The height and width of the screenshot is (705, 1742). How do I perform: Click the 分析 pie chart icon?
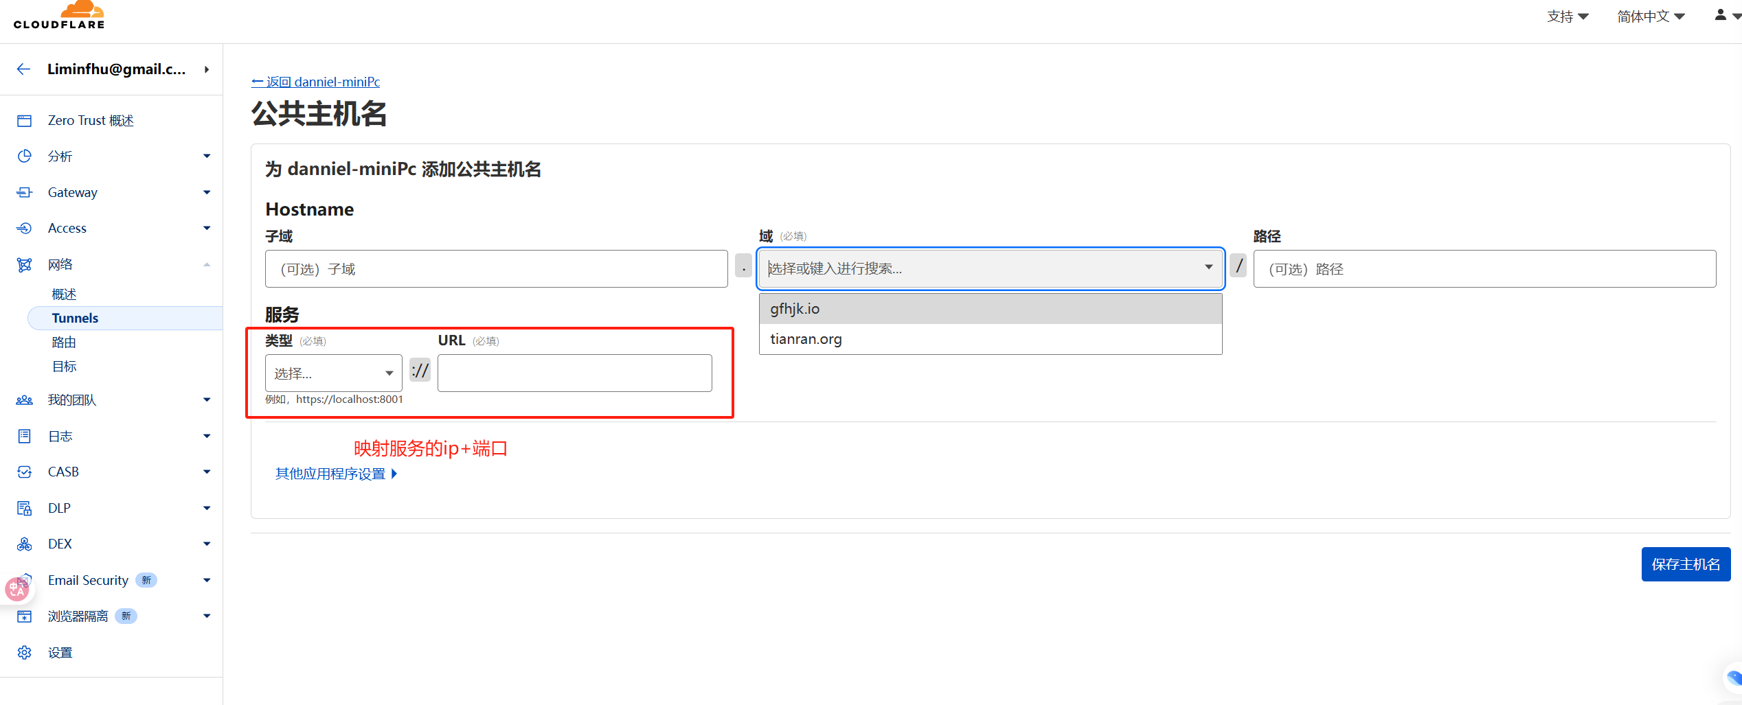(24, 156)
